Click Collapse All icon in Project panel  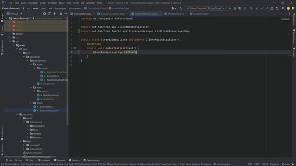55,14
